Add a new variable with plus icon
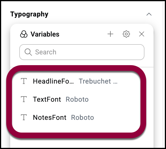 (x=110, y=34)
